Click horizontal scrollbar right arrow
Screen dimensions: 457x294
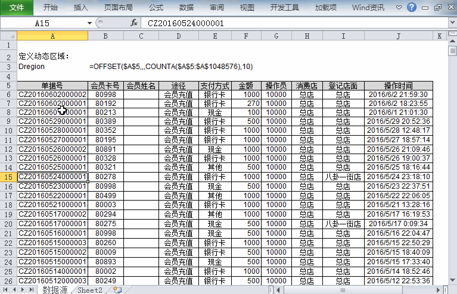438,290
